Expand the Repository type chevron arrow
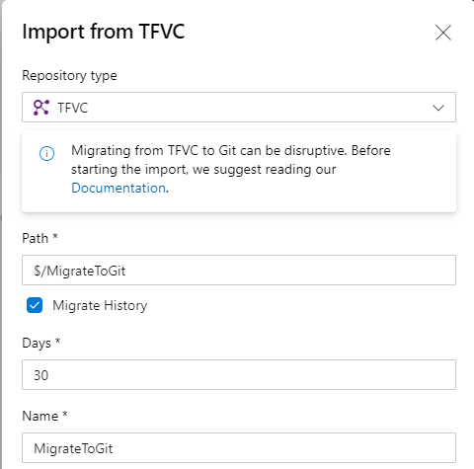The width and height of the screenshot is (474, 469). point(438,108)
